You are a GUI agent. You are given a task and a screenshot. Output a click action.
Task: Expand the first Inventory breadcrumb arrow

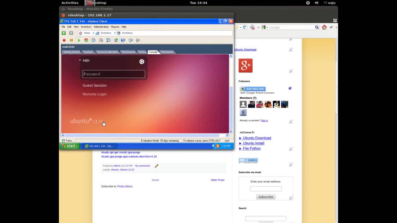click(x=93, y=33)
